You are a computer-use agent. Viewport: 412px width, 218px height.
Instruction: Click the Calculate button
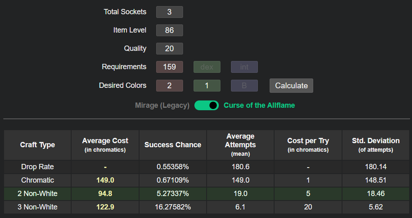pos(291,86)
